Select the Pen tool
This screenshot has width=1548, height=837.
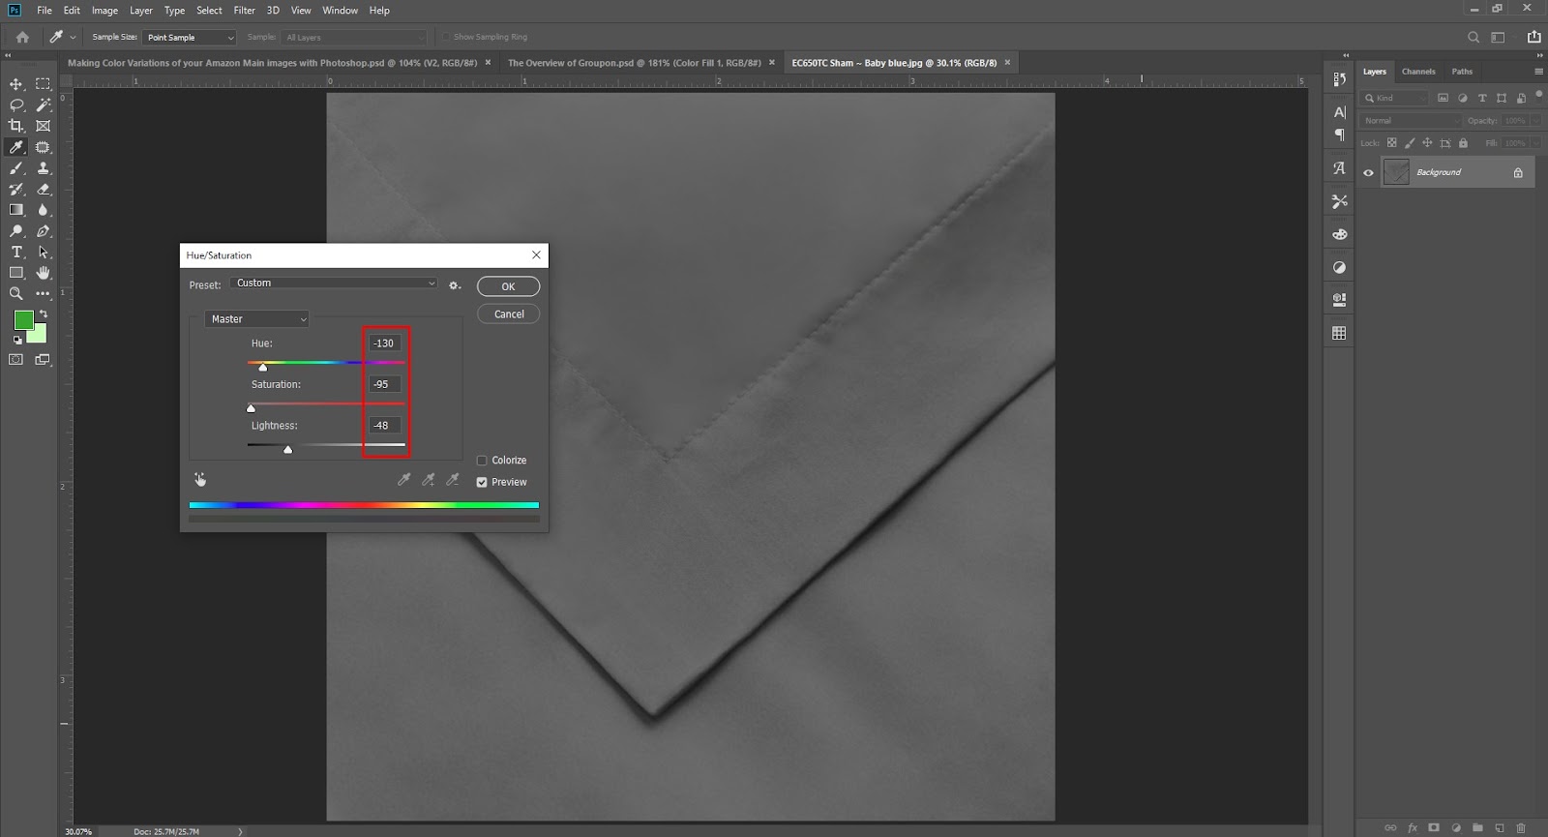[x=44, y=231]
